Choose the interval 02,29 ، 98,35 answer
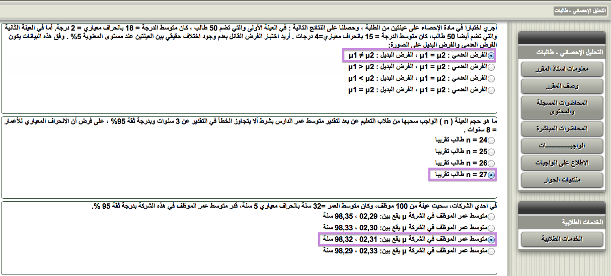 point(491,216)
